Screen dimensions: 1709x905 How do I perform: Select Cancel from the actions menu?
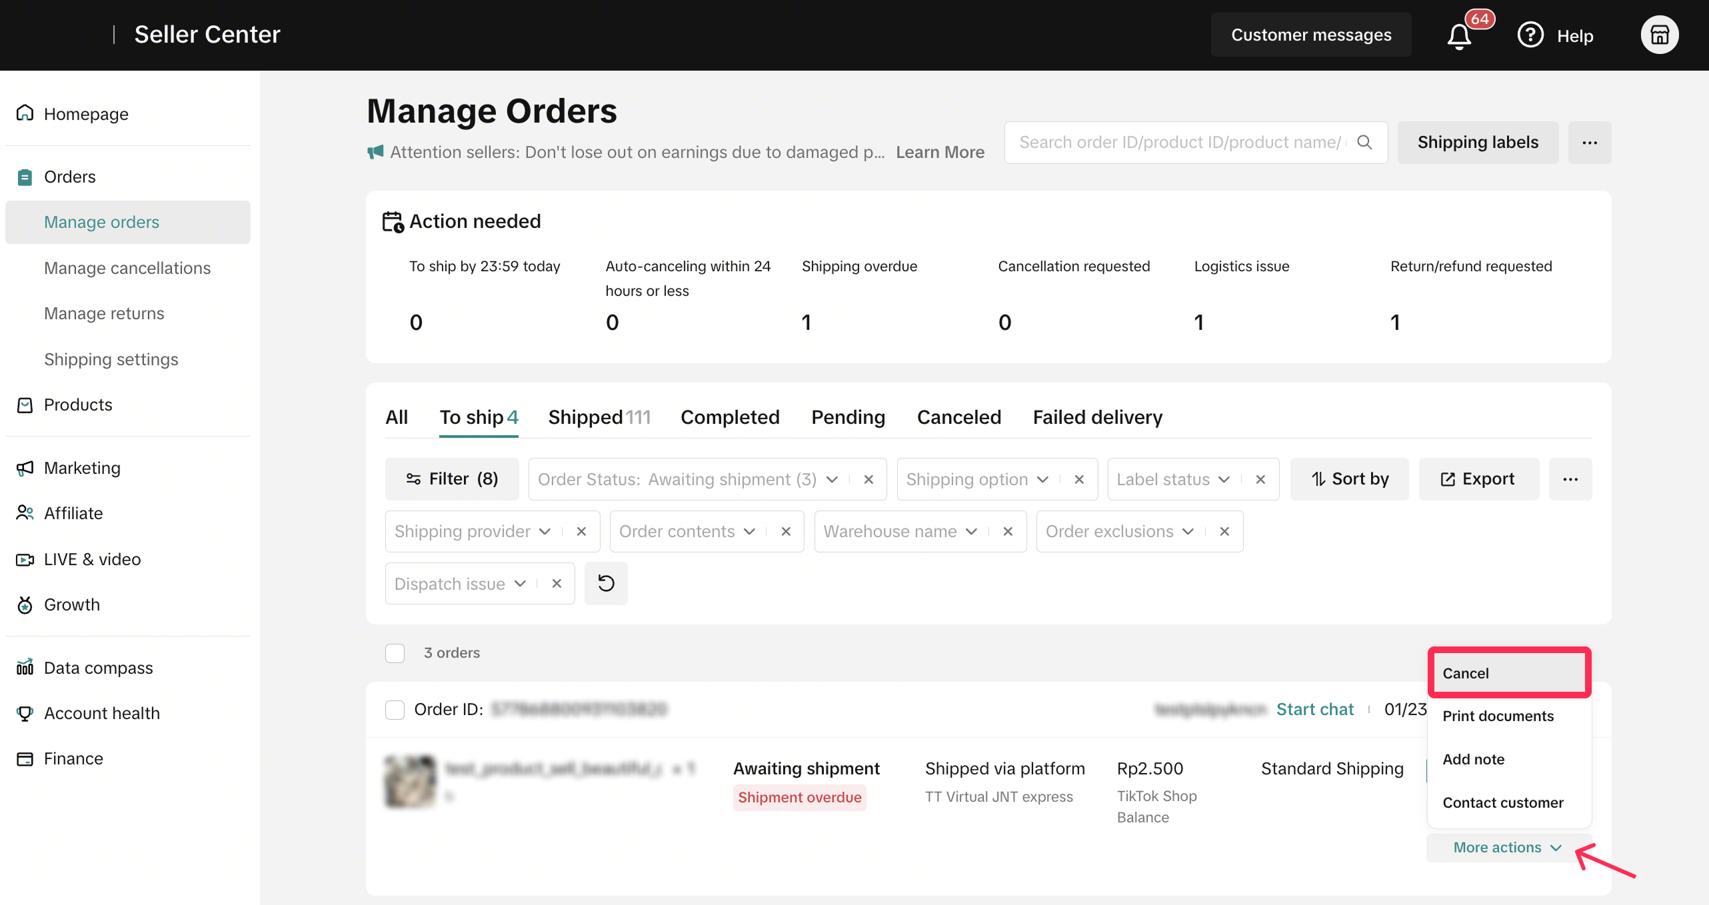1509,673
